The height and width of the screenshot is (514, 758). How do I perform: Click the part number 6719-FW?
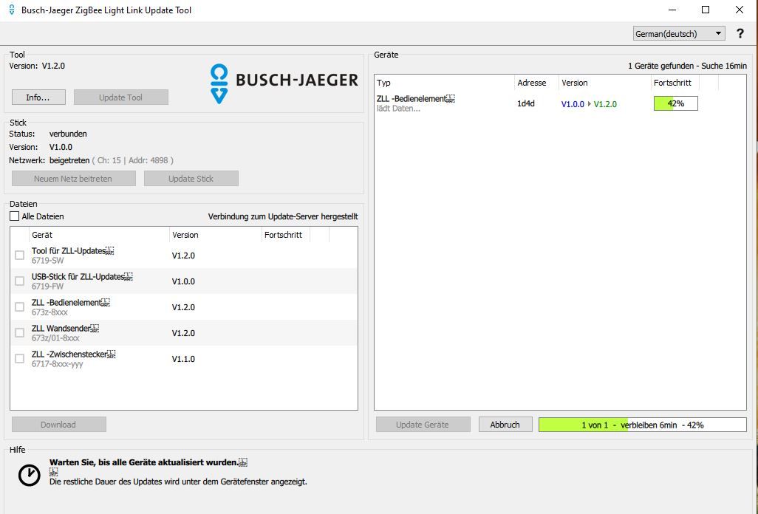pyautogui.click(x=47, y=287)
